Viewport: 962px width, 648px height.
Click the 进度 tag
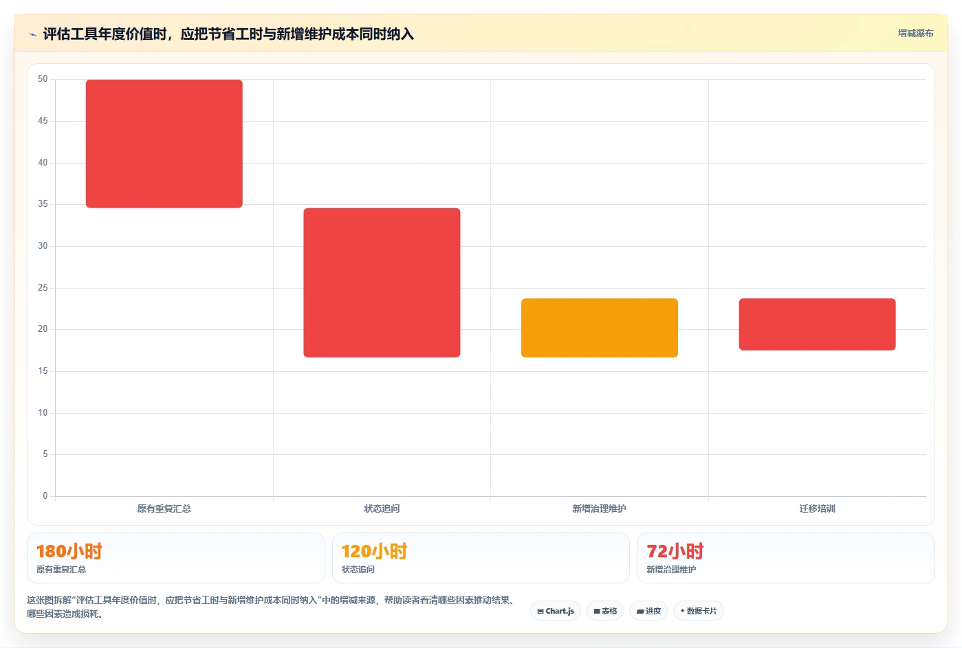(648, 611)
